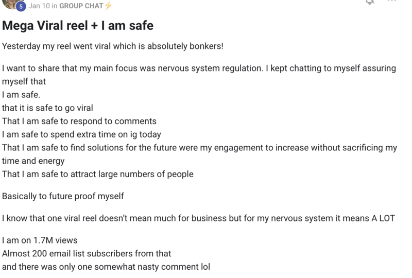Open the three-dots post options menu

coord(392,1)
